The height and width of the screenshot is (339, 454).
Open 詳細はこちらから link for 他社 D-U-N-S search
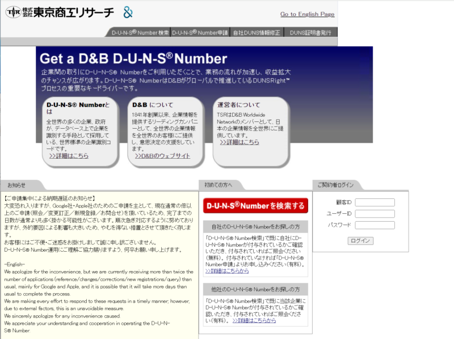[x=254, y=320]
